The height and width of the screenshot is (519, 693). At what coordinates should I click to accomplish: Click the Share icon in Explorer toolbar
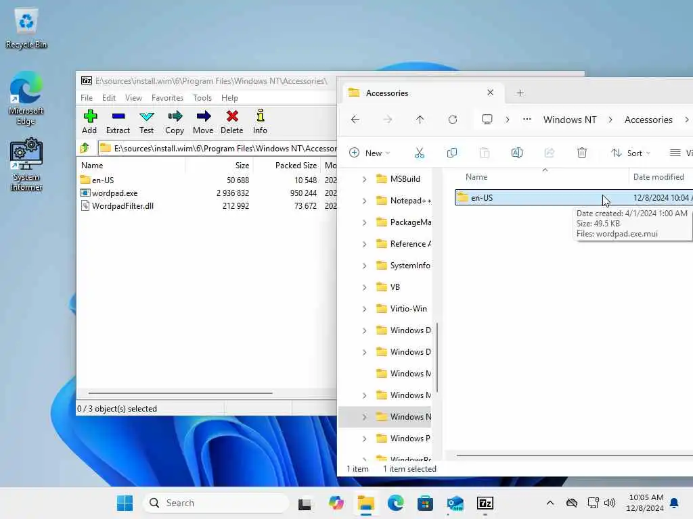click(550, 153)
